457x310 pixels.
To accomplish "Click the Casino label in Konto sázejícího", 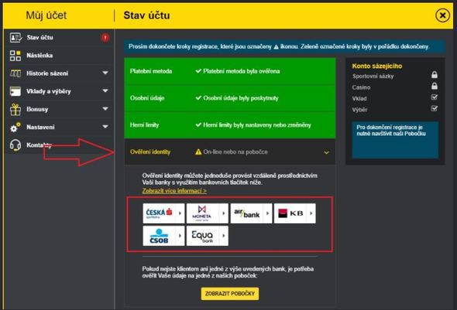I will pos(361,87).
